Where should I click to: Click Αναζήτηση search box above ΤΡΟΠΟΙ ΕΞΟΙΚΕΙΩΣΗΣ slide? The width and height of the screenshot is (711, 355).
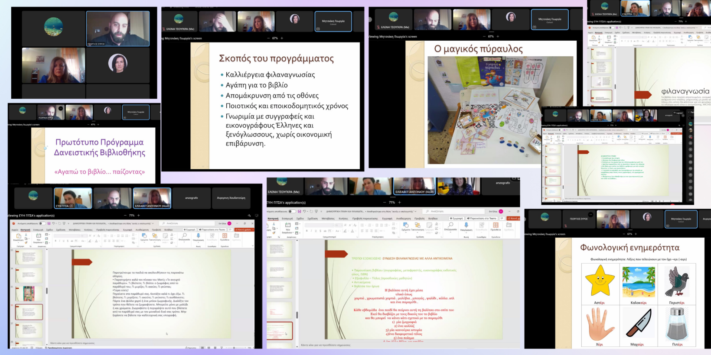(x=442, y=211)
